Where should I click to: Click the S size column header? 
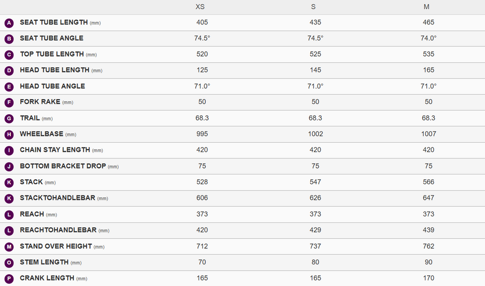(x=313, y=7)
